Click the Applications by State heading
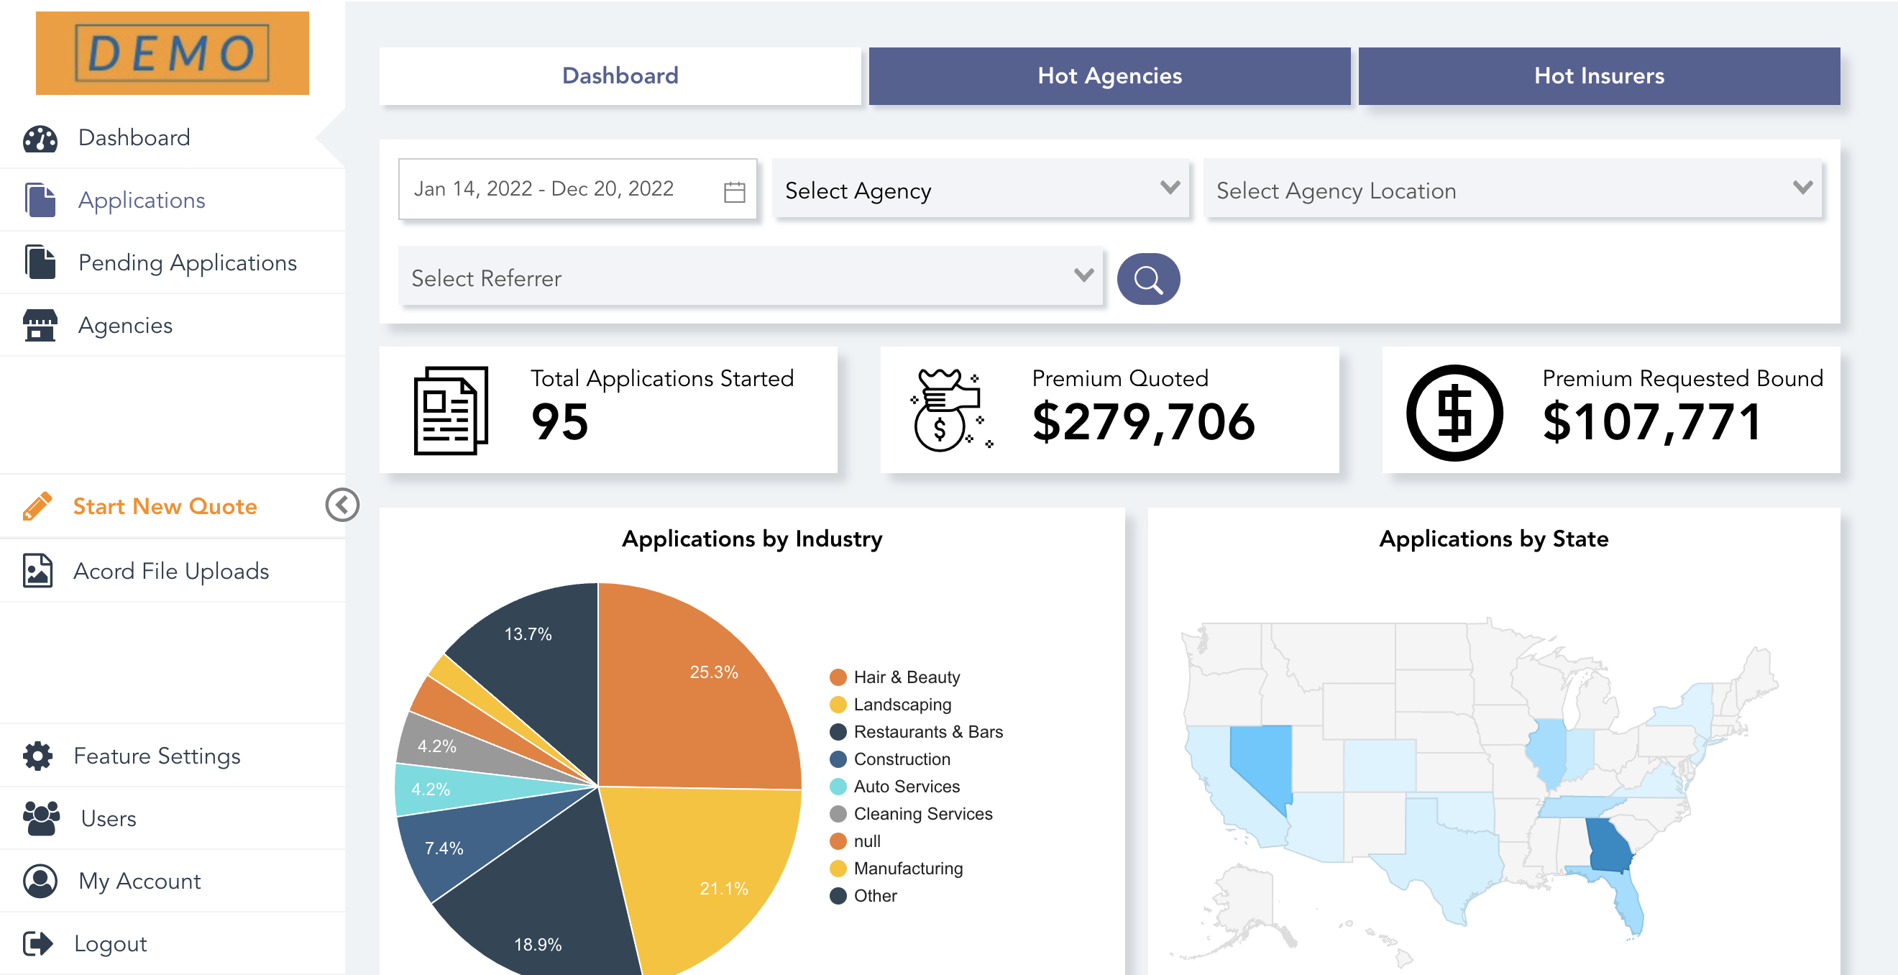 click(1493, 539)
